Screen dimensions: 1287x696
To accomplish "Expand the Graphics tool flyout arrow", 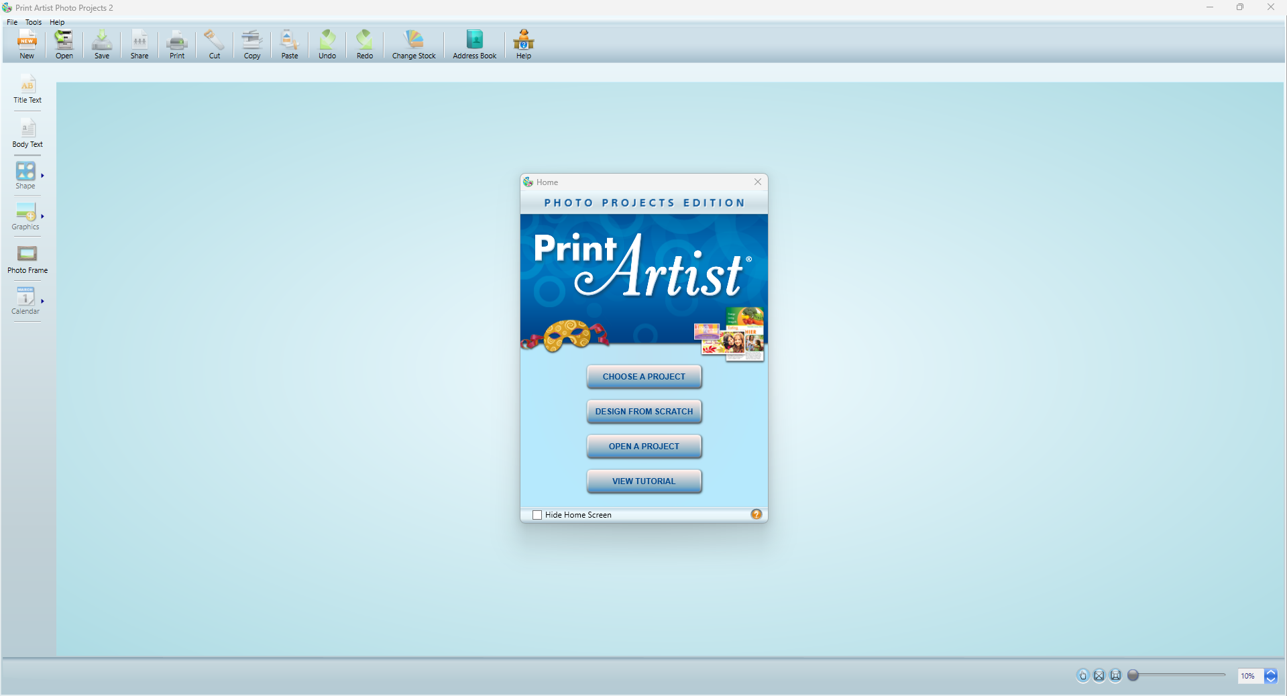I will tap(42, 217).
